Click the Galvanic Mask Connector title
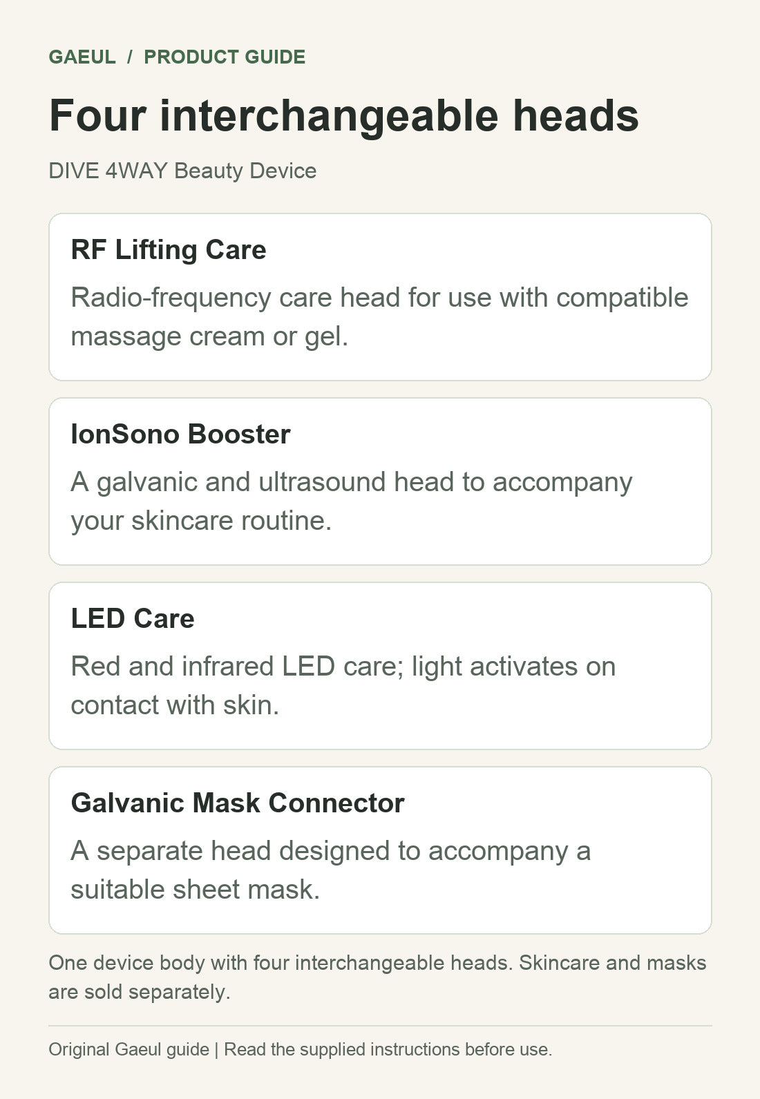 238,803
